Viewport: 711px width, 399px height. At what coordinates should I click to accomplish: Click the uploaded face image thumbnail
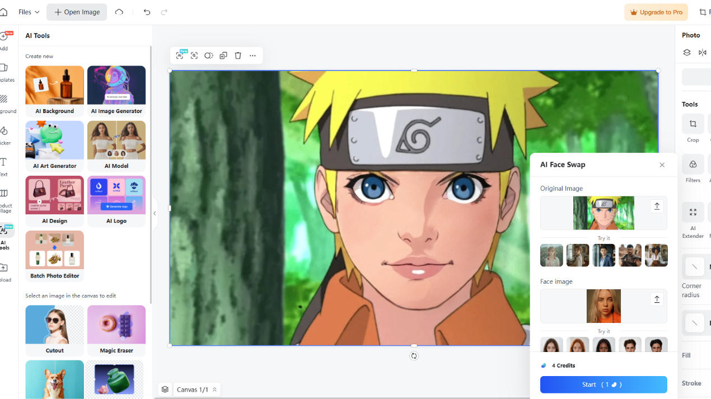pos(604,306)
